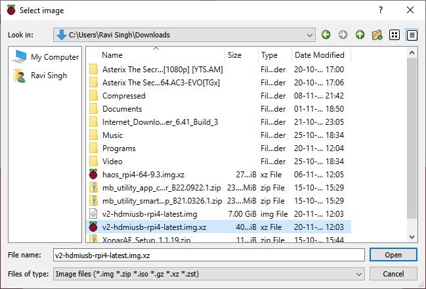The width and height of the screenshot is (426, 289).
Task: Click the Compressed folder icon
Action: pos(93,96)
